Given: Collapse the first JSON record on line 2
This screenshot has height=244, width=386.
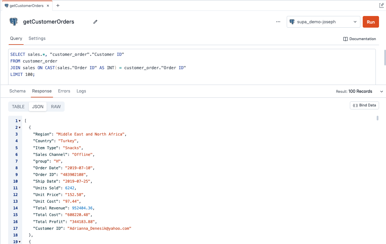Looking at the screenshot, I should (19, 127).
